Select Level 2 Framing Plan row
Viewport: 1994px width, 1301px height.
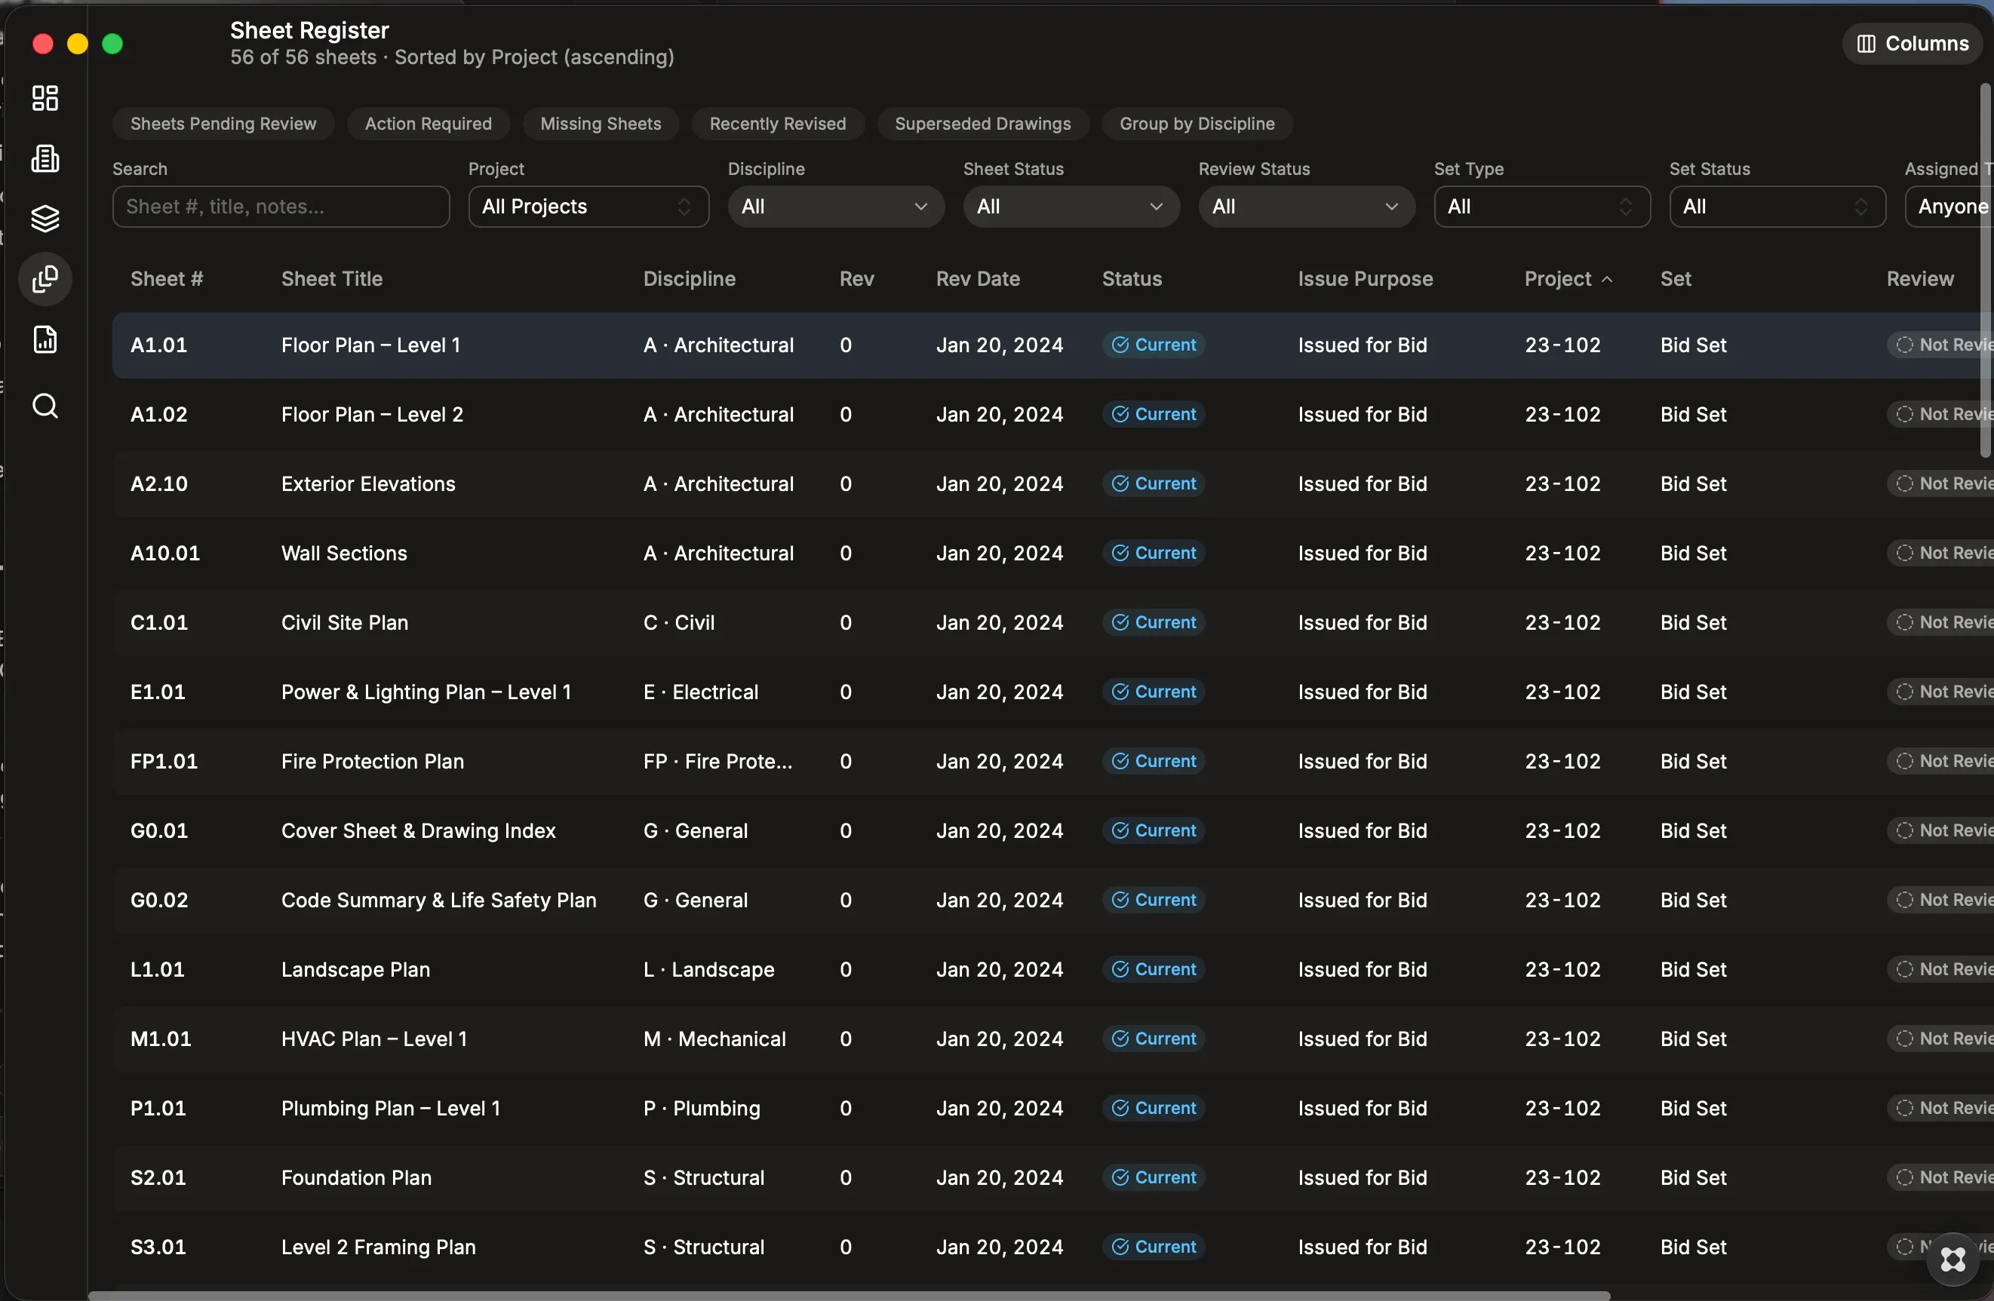[x=1052, y=1247]
